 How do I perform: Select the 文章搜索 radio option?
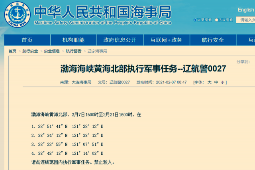[195, 20]
